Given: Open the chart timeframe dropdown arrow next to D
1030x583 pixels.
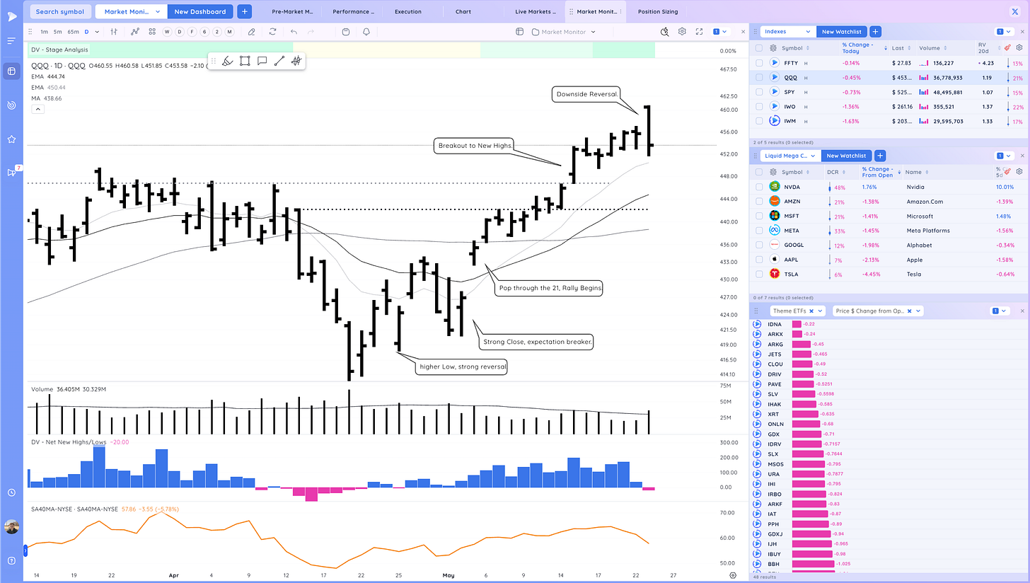Looking at the screenshot, I should [98, 32].
